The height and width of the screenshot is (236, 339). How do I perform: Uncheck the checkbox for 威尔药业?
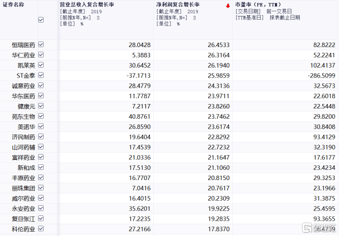[x=41, y=198]
